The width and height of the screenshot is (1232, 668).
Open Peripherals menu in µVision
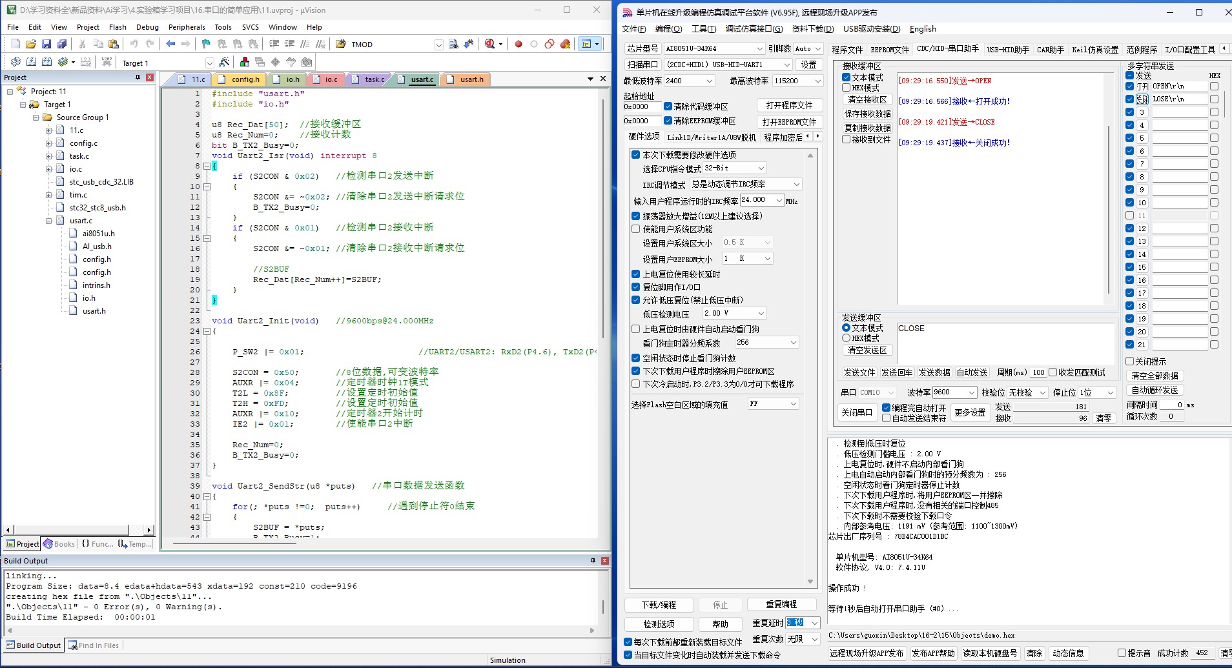(x=187, y=27)
